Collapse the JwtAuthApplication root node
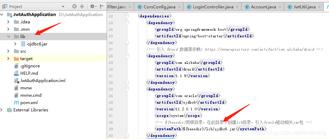The height and width of the screenshot is (139, 329). pos(2,14)
